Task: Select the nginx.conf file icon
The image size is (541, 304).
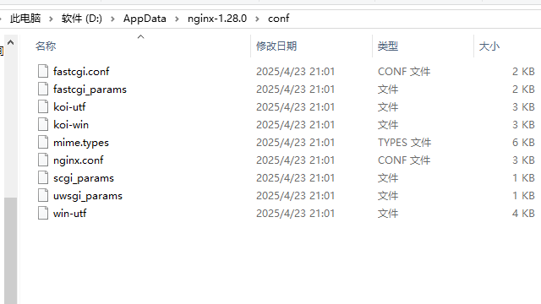Action: [x=43, y=160]
